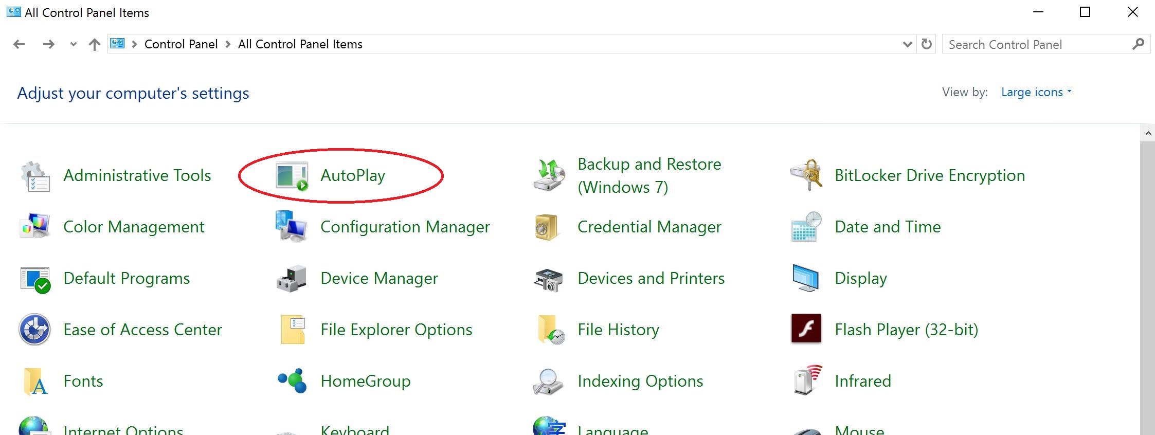Open the Color Management icon
Screen dimensions: 1155x435
(35, 226)
